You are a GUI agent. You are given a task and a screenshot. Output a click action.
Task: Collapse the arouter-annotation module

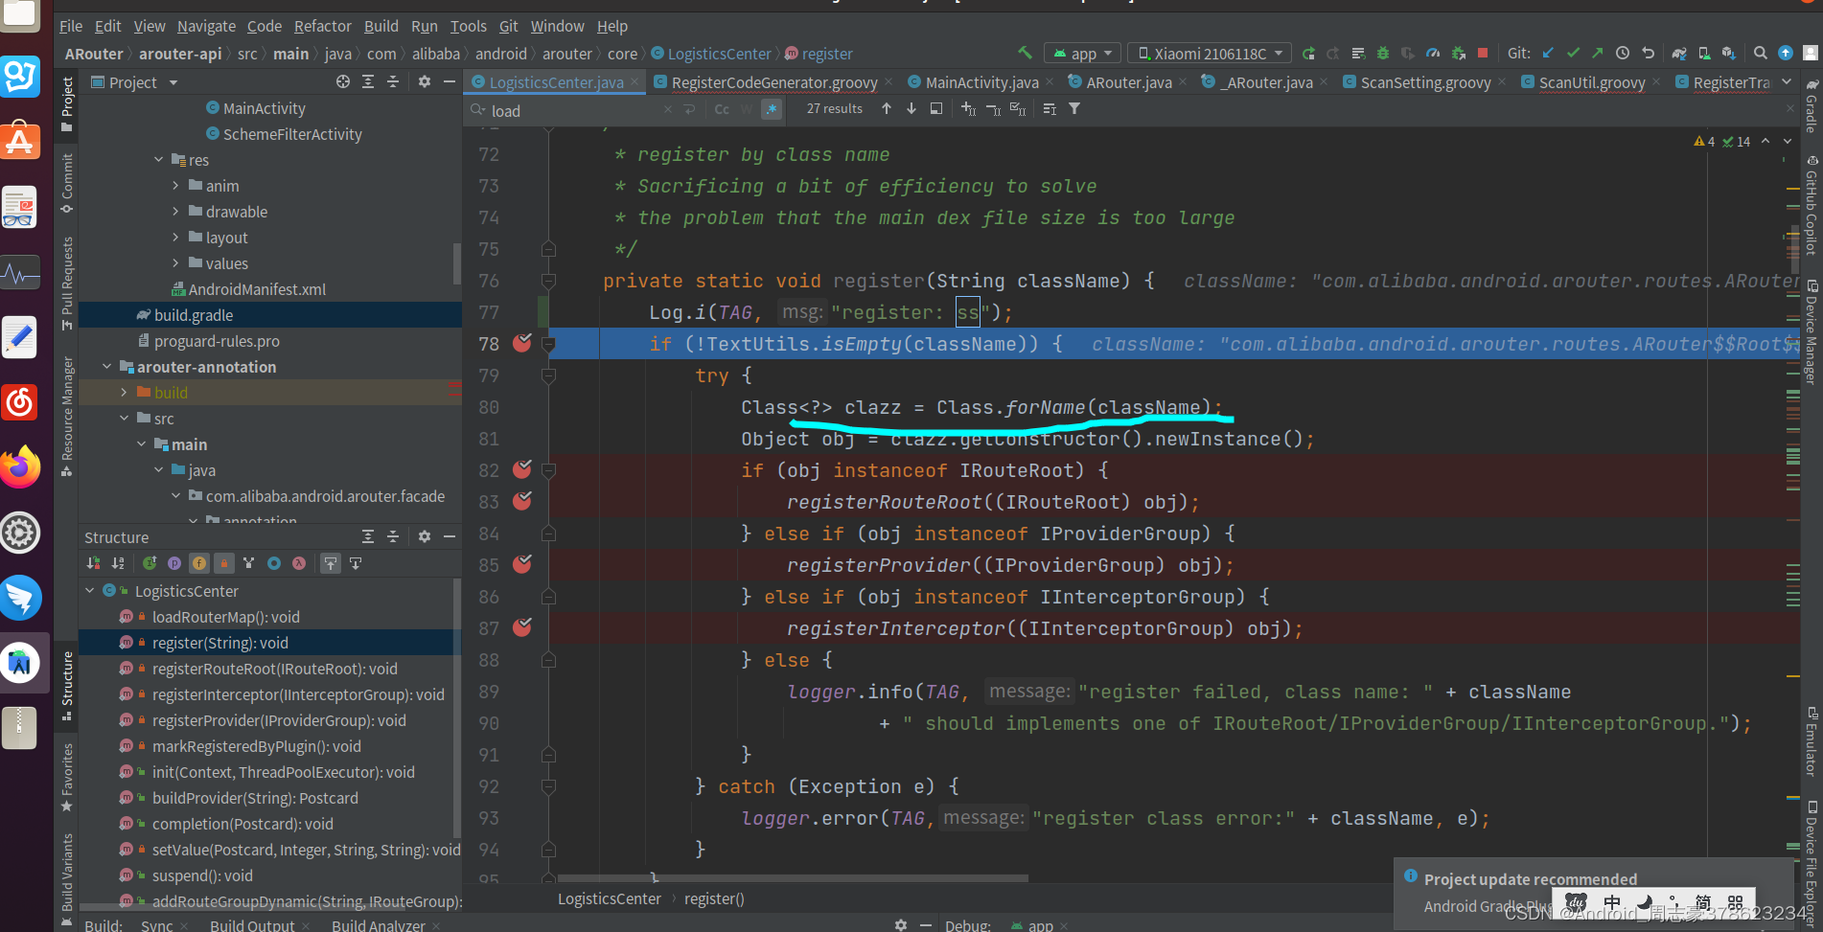coord(107,367)
